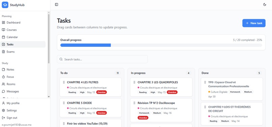The width and height of the screenshot is (272, 127).
Task: Click the 5 / 20 completed · 25% text
Action: 248,40
